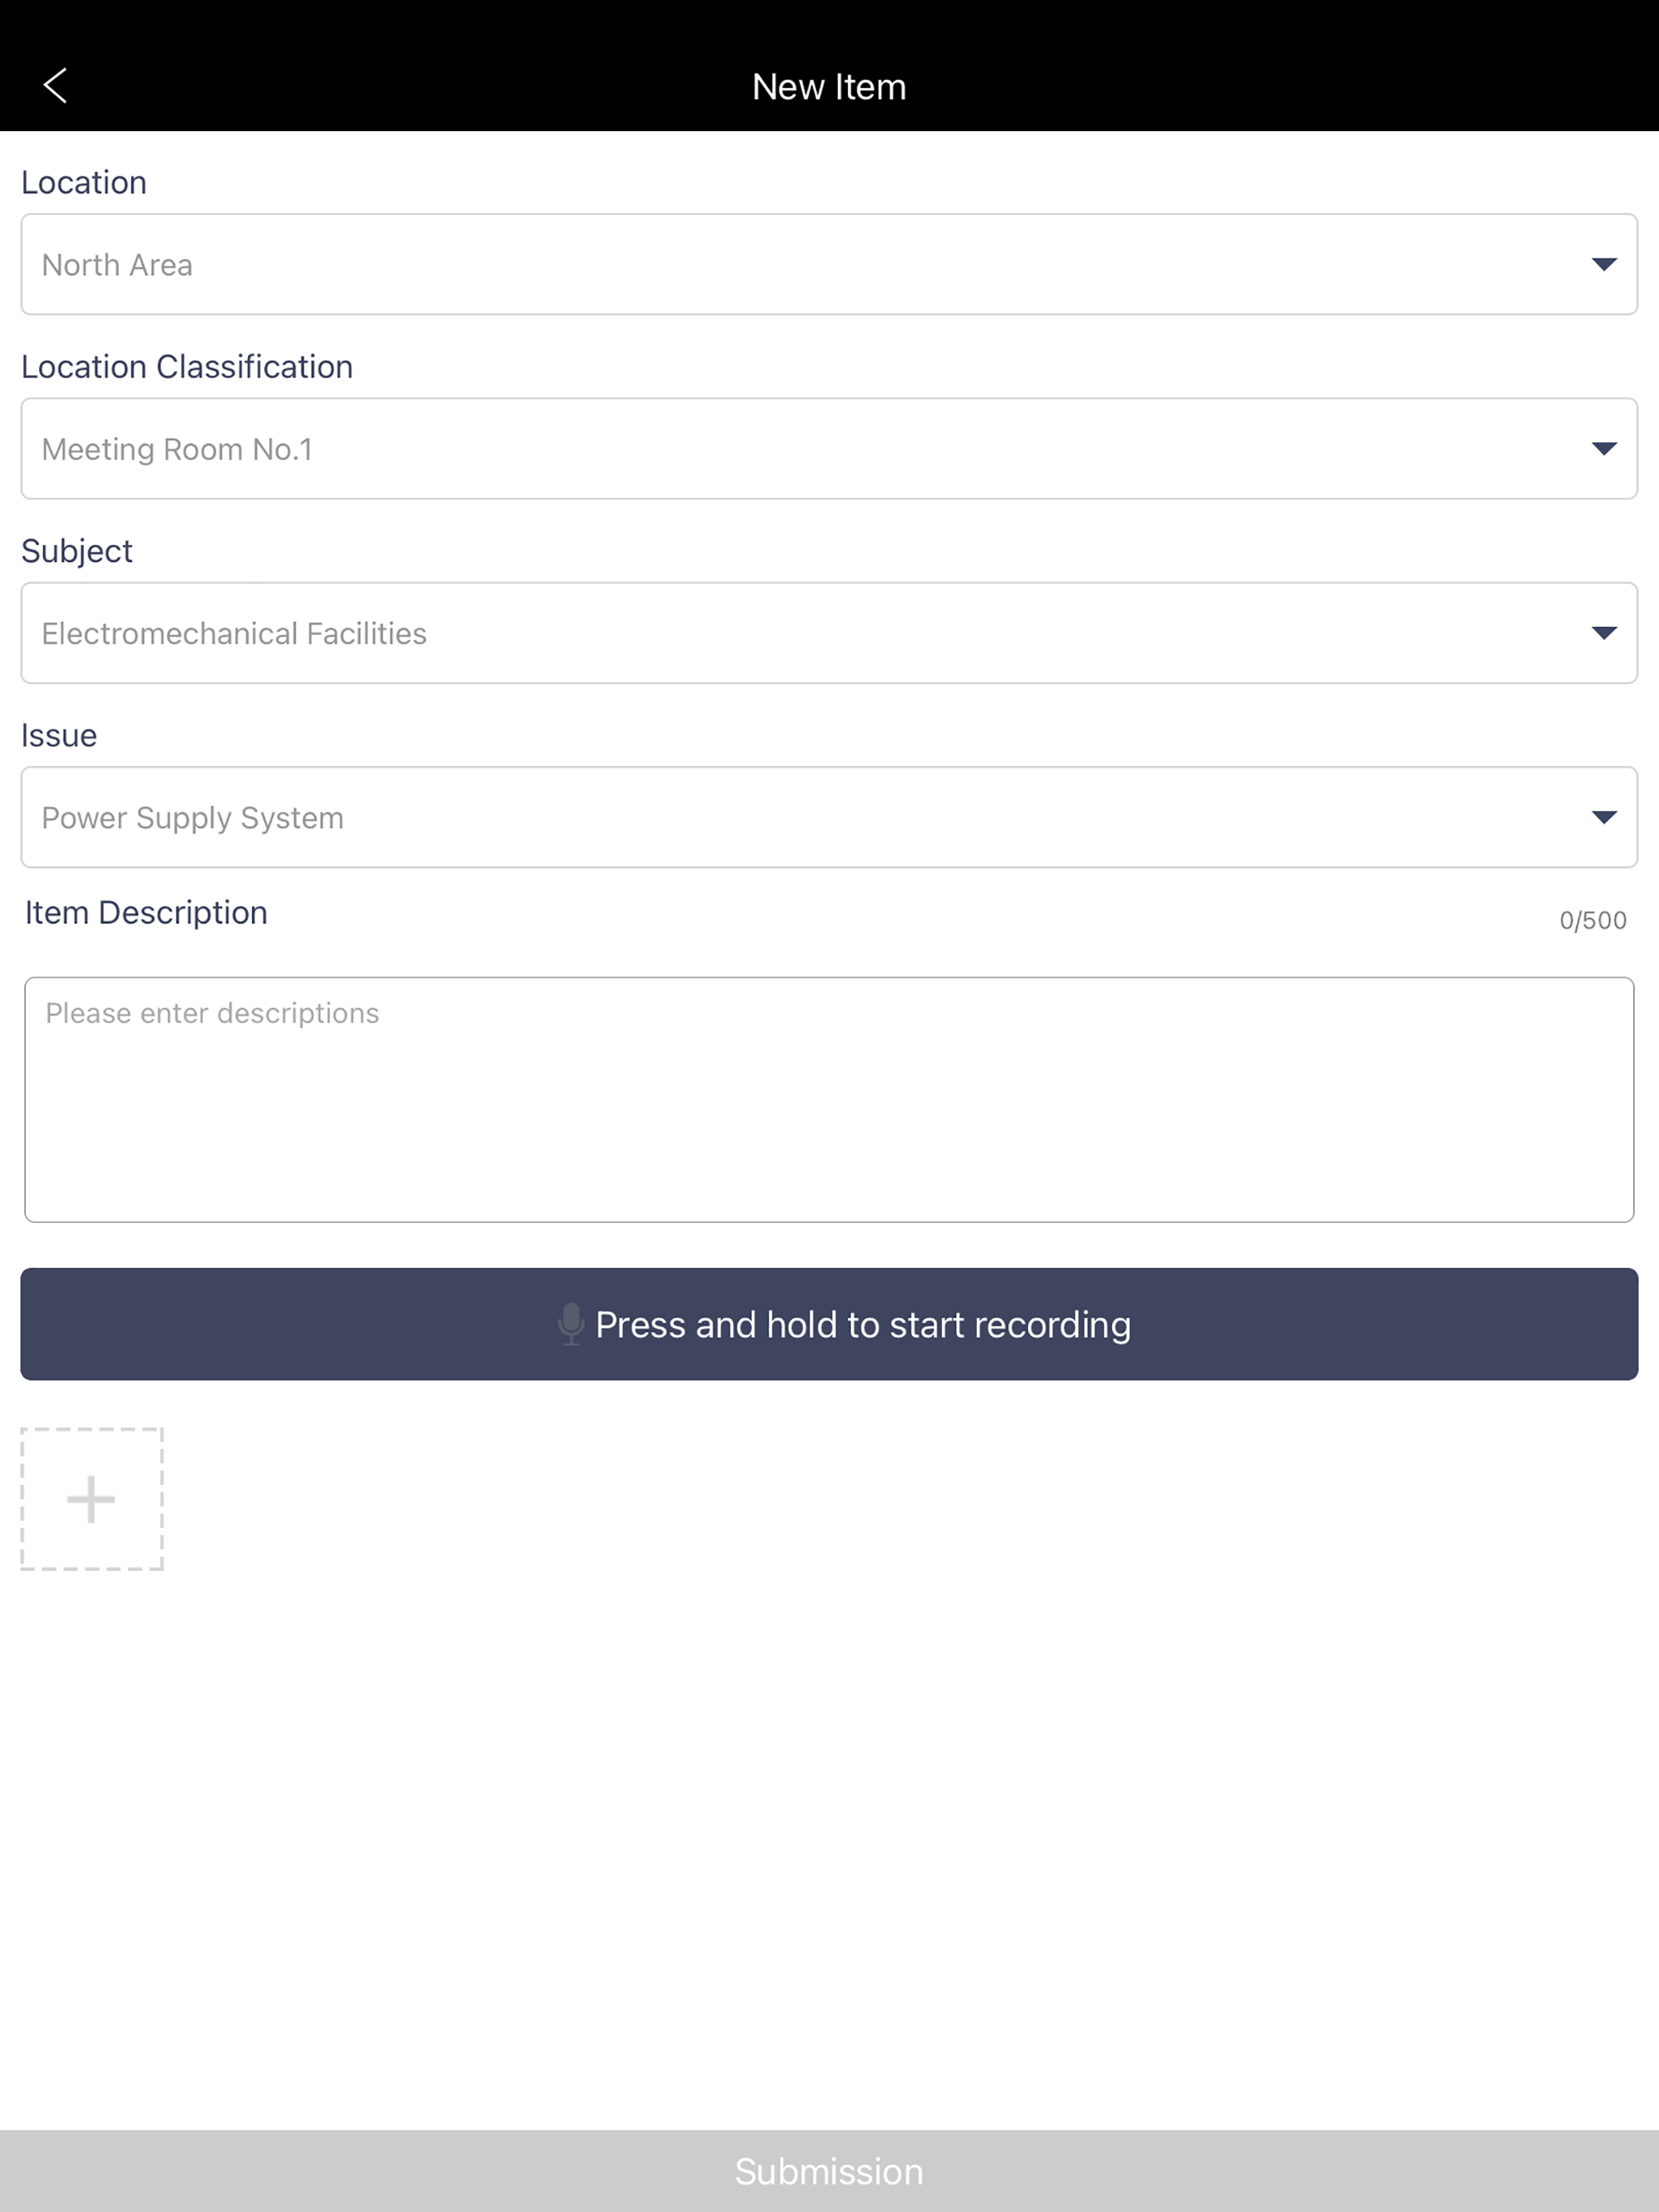Image resolution: width=1659 pixels, height=2212 pixels.
Task: Click the Issue field label
Action: point(59,736)
